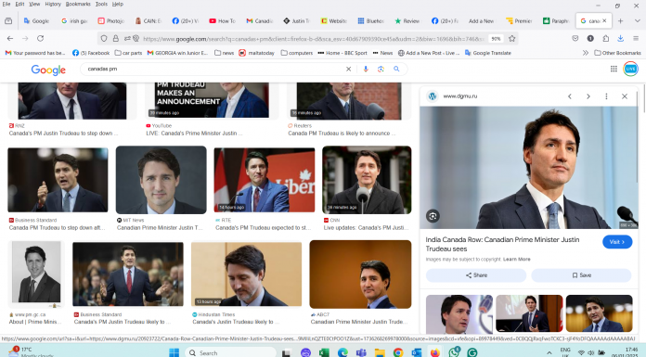Switch to the Justin T tab

coord(297,20)
